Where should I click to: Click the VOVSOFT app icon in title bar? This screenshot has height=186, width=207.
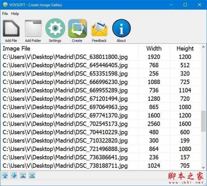(x=5, y=5)
